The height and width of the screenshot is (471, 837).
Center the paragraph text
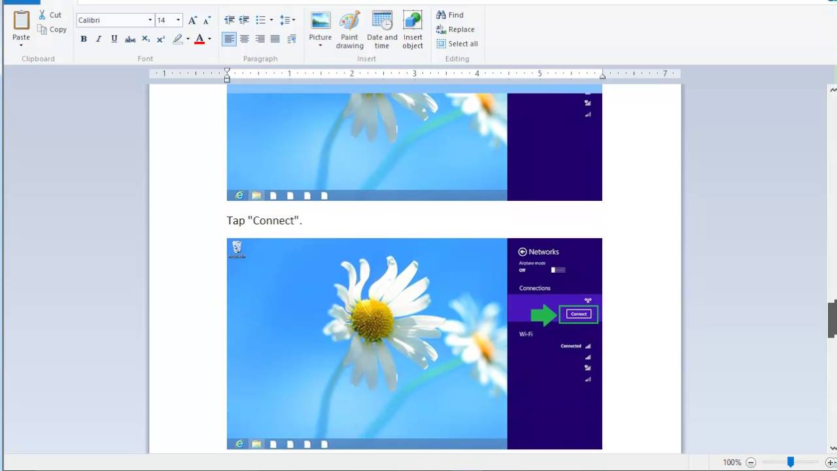(x=245, y=39)
